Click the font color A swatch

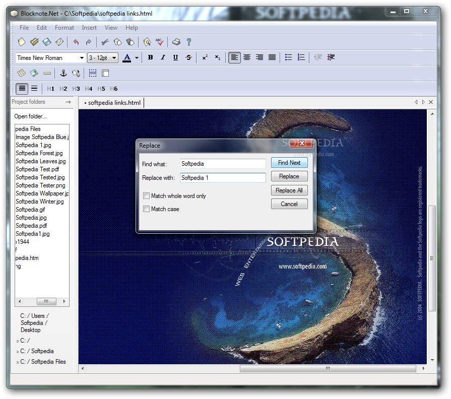coord(127,58)
